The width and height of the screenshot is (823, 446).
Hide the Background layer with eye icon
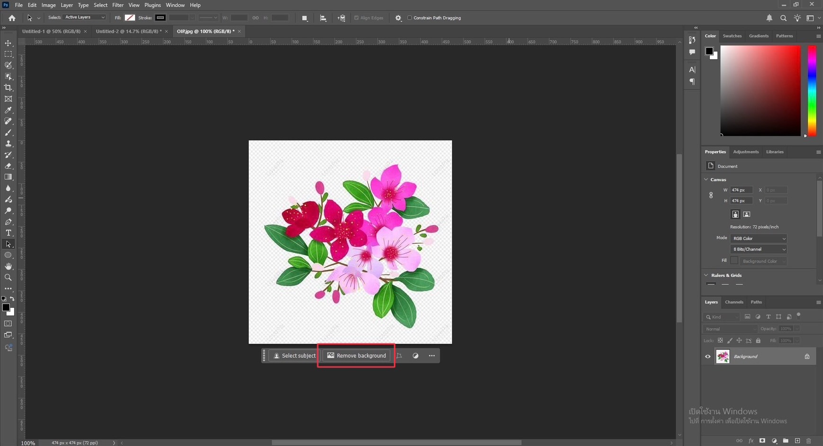coord(708,357)
